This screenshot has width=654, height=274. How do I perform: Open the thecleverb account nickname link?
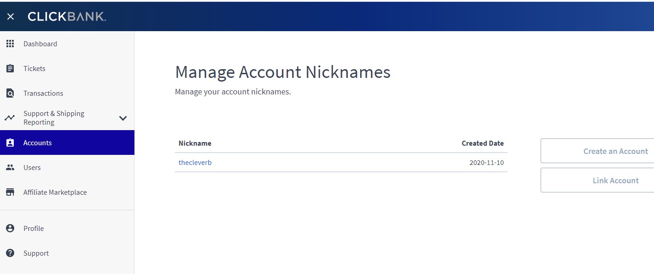(x=195, y=163)
